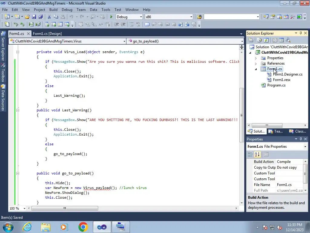Open the Build menu
310x233 pixels.
(x=53, y=9)
